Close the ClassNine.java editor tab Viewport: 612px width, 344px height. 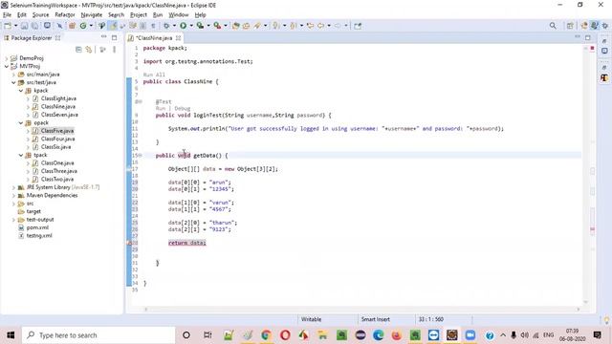tap(179, 38)
